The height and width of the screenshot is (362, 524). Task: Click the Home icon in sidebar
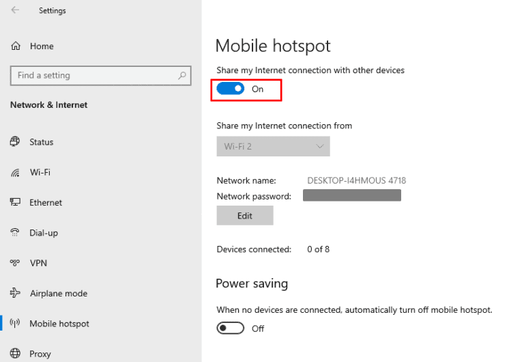pos(16,46)
